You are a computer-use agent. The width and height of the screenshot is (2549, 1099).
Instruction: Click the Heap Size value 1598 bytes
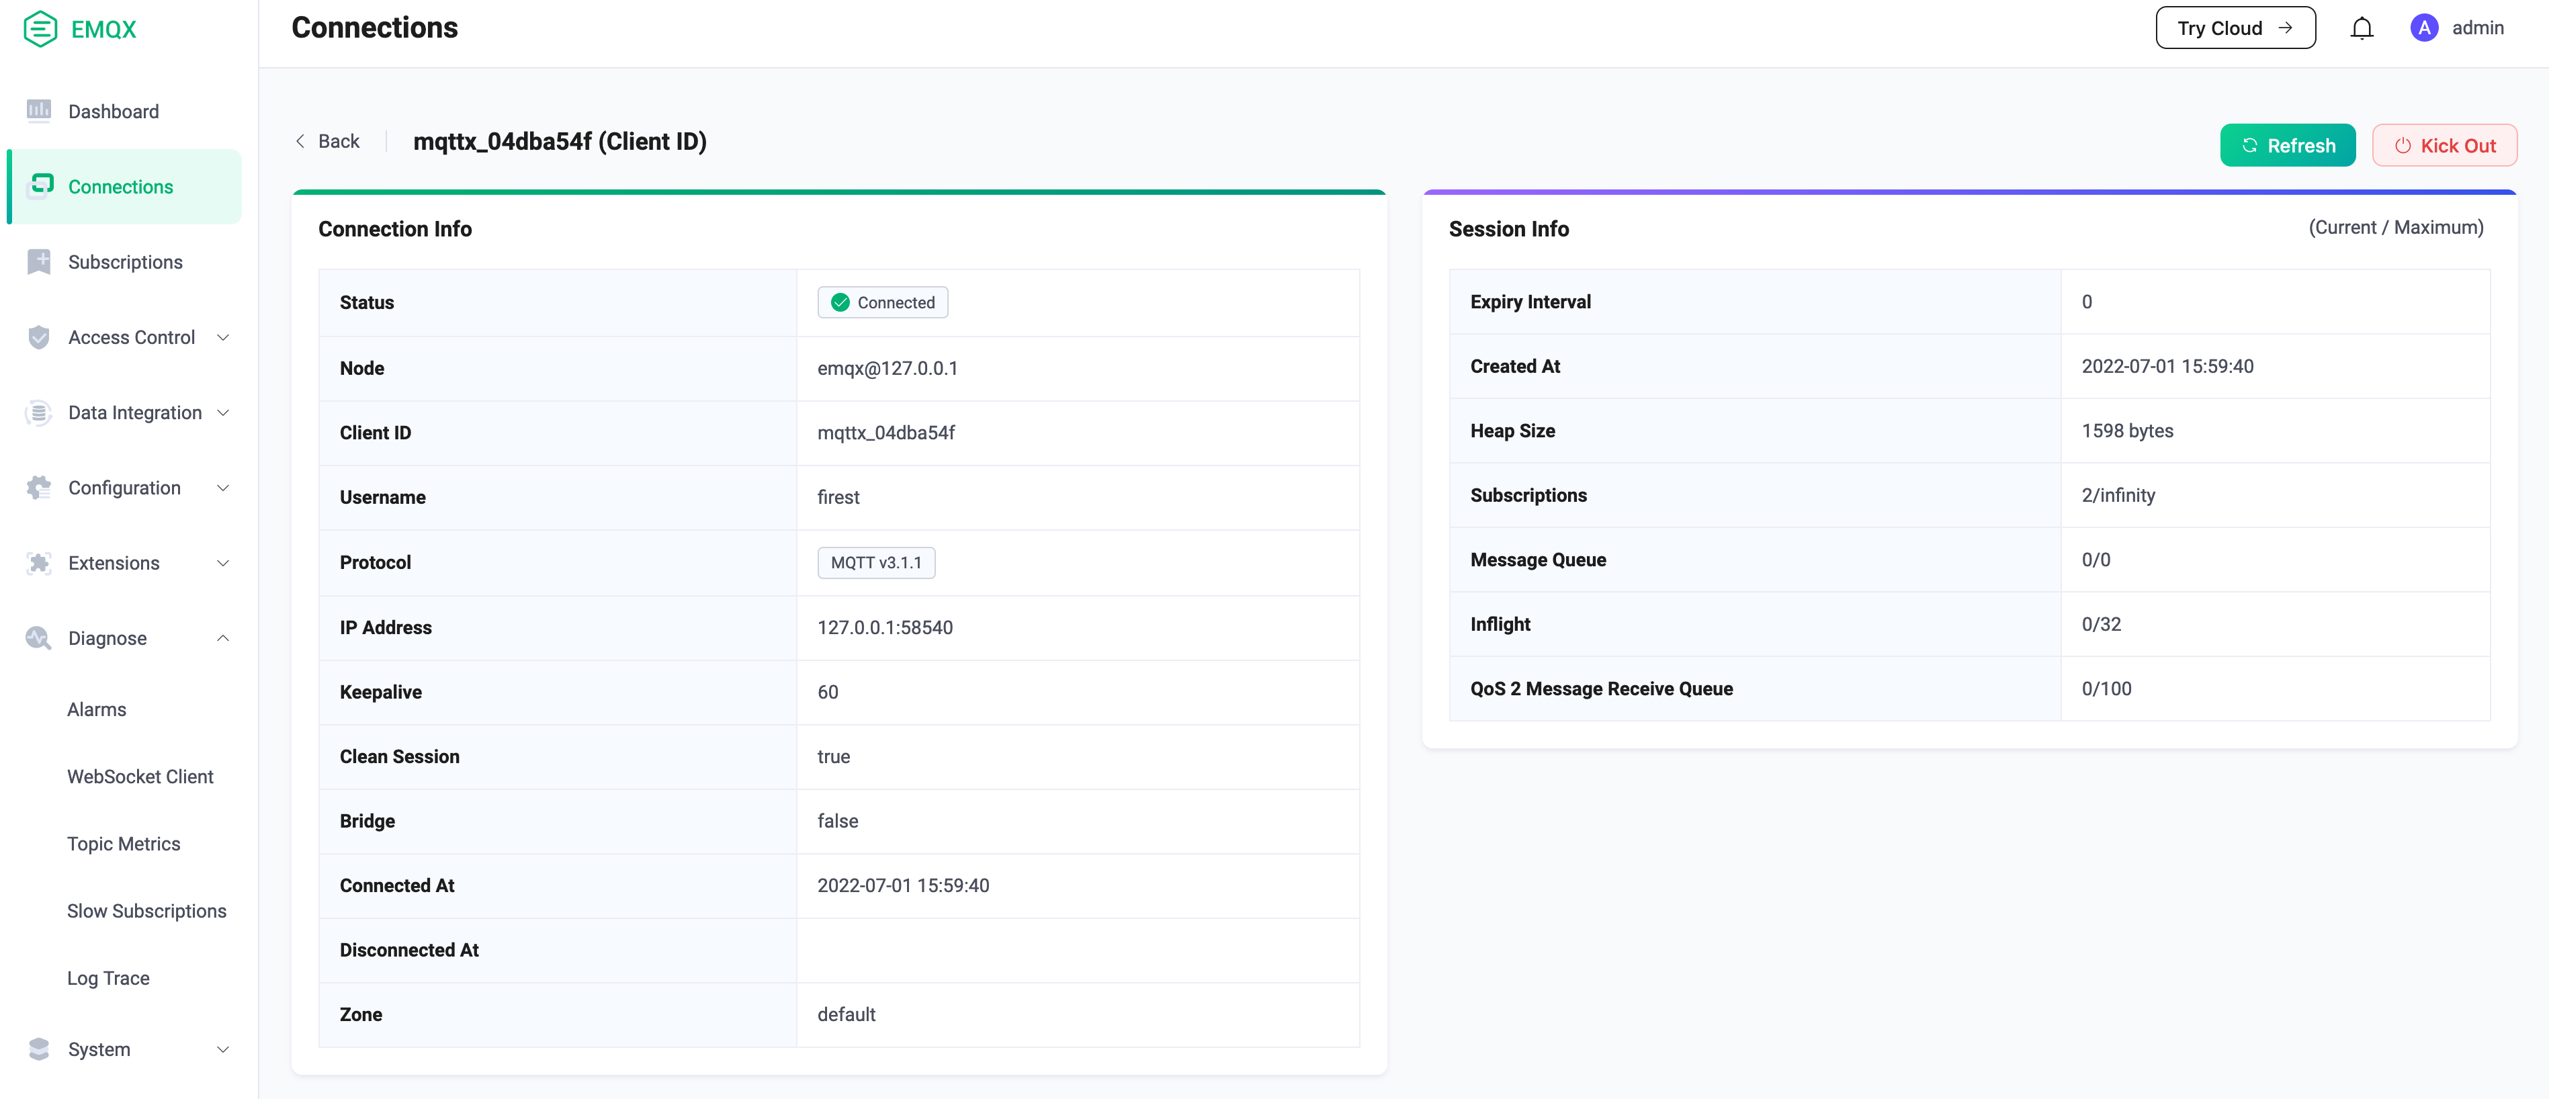[2128, 431]
